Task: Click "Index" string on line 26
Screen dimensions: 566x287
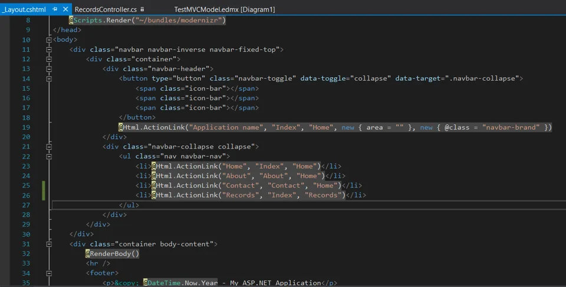Action: (282, 195)
